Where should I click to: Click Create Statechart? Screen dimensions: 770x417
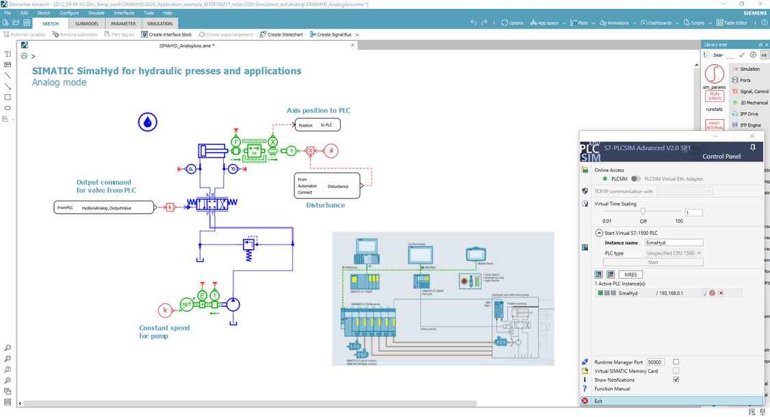coord(281,35)
